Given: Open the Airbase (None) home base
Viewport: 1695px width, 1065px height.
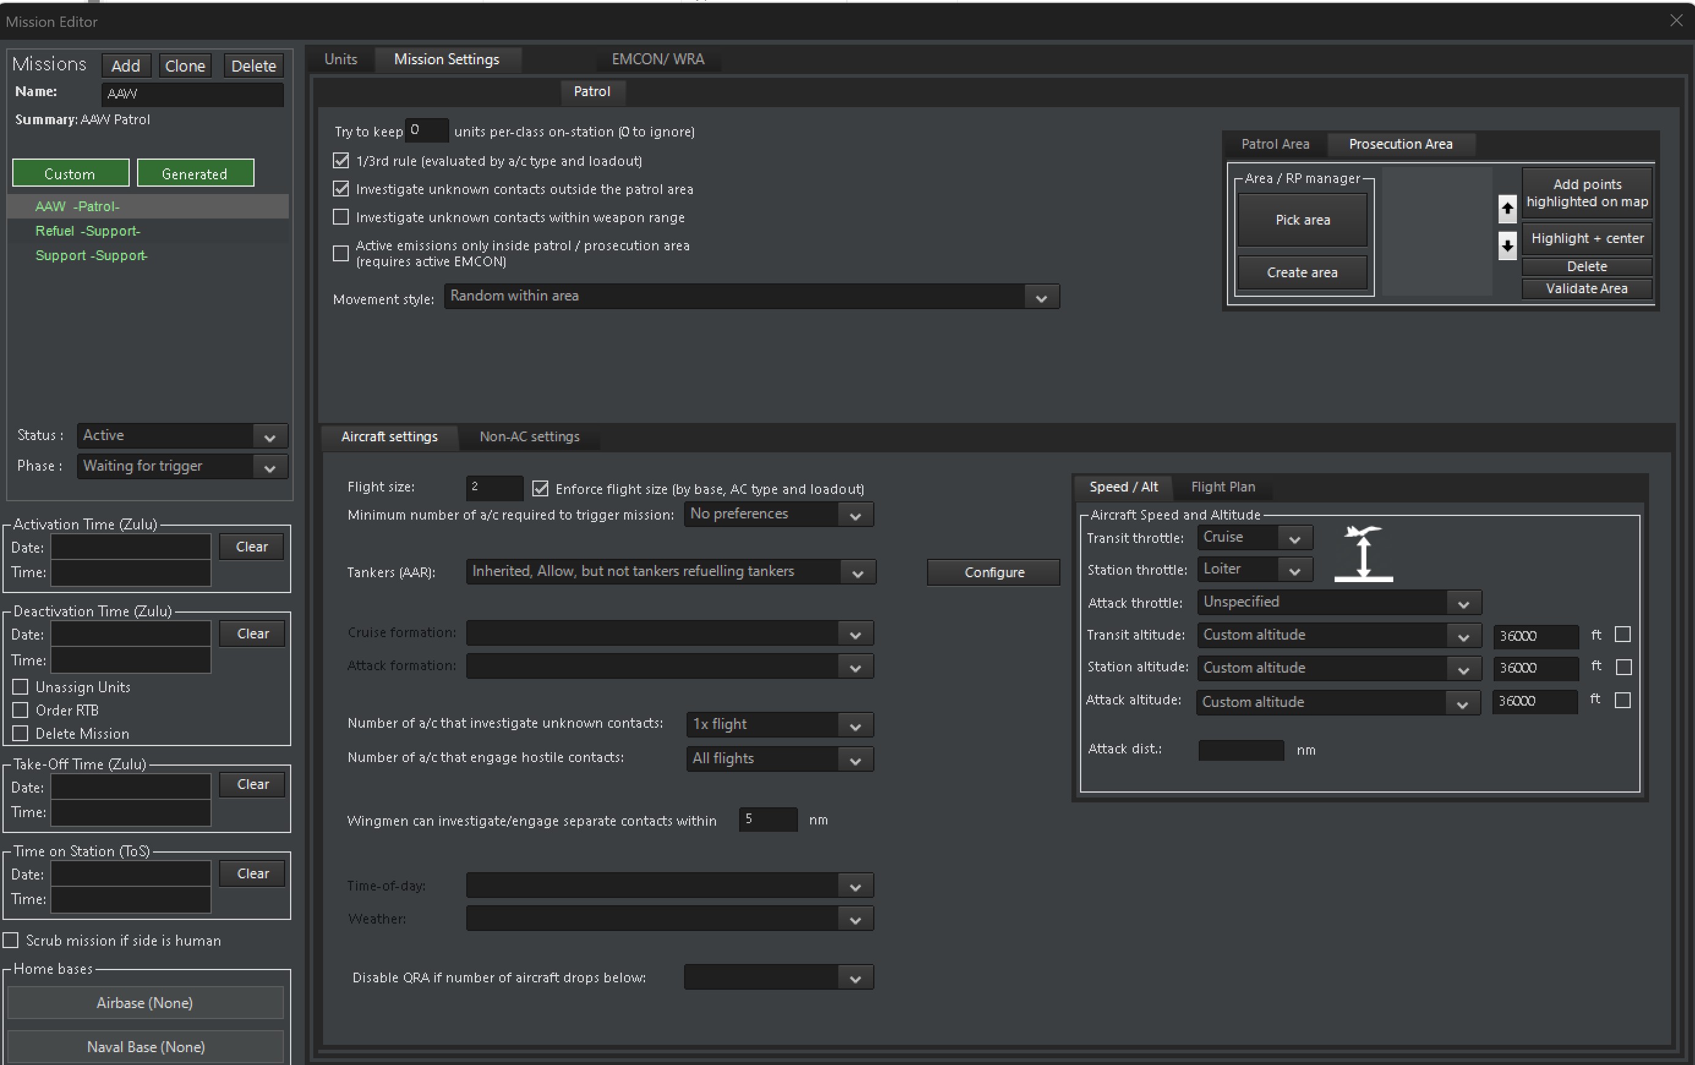Looking at the screenshot, I should tap(145, 1003).
